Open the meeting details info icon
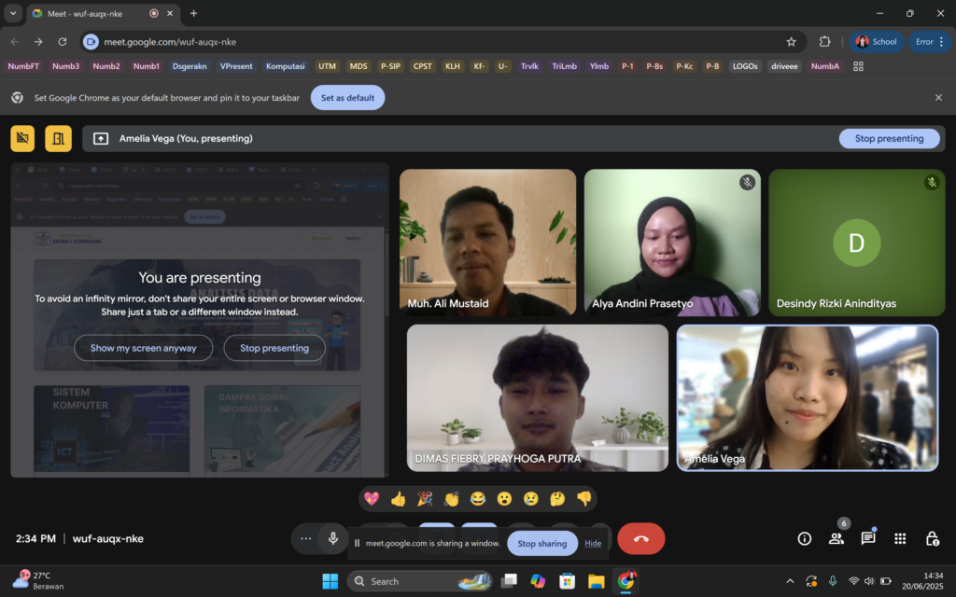The width and height of the screenshot is (956, 597). pyautogui.click(x=805, y=538)
